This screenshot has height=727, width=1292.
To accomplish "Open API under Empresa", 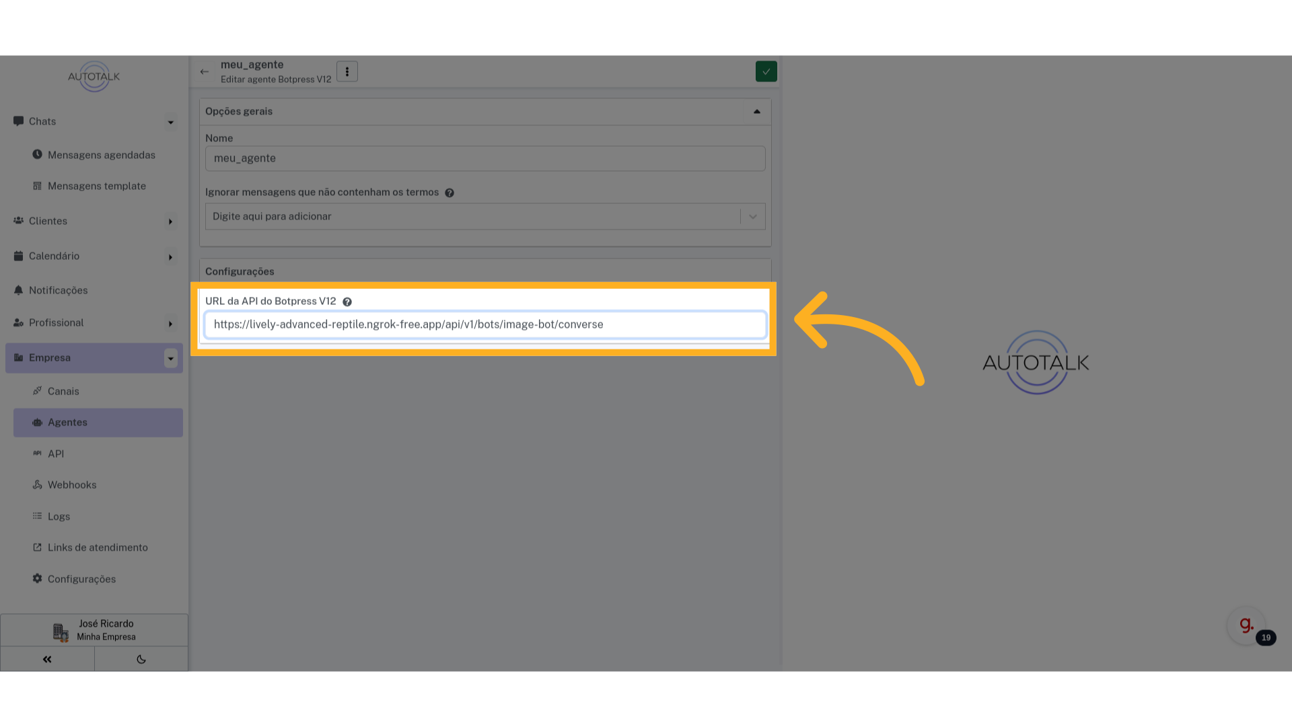I will tap(56, 454).
